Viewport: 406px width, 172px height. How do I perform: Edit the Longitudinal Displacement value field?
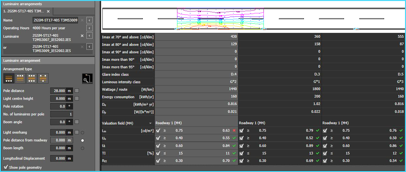58,158
